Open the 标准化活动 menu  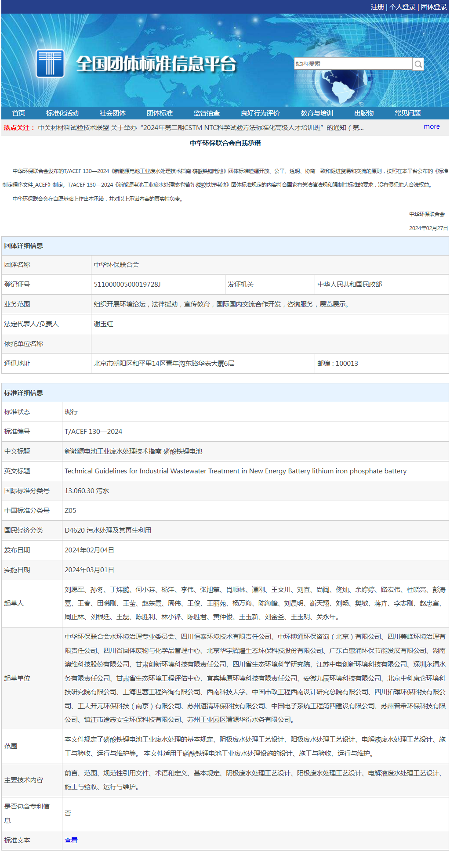[62, 113]
